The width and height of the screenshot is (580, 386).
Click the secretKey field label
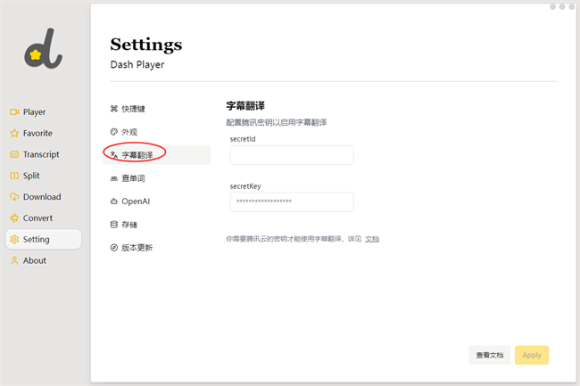coord(245,186)
